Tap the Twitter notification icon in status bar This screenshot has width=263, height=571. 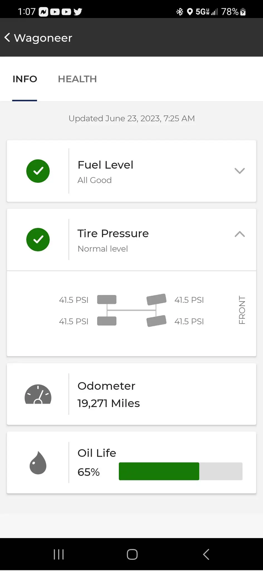(x=78, y=12)
